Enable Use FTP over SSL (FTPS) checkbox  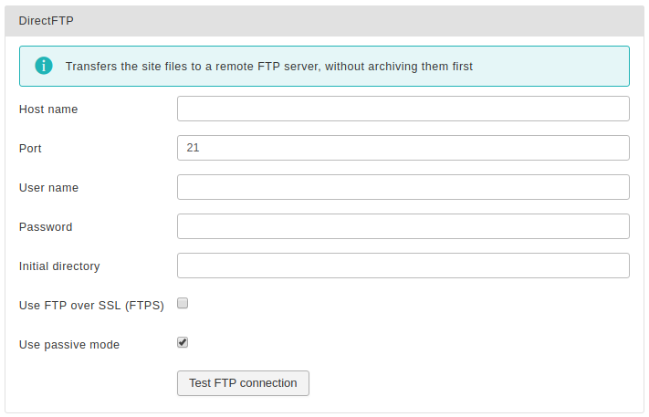pyautogui.click(x=183, y=303)
